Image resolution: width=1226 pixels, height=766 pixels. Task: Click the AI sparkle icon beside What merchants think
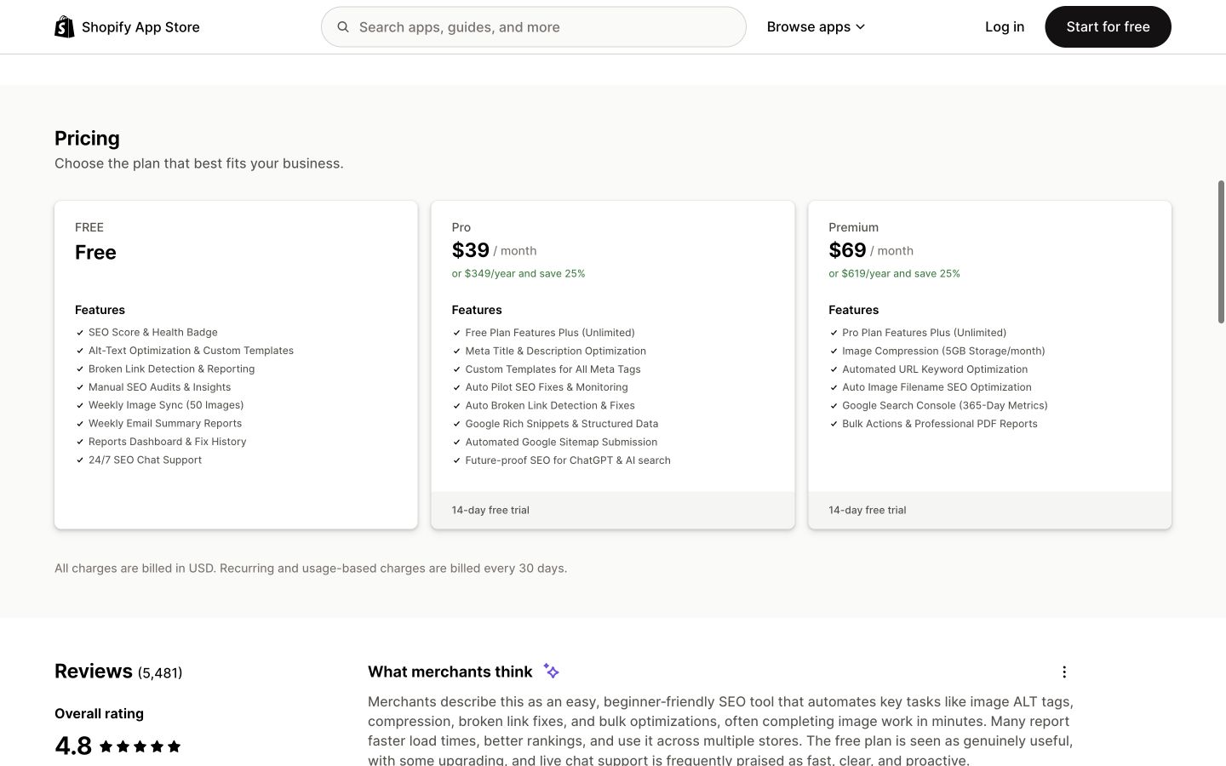[x=551, y=672]
